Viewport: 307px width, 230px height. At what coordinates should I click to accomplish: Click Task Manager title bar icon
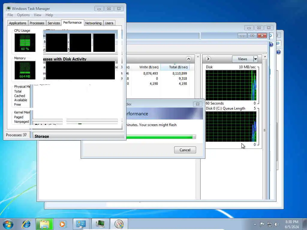[x=8, y=9]
